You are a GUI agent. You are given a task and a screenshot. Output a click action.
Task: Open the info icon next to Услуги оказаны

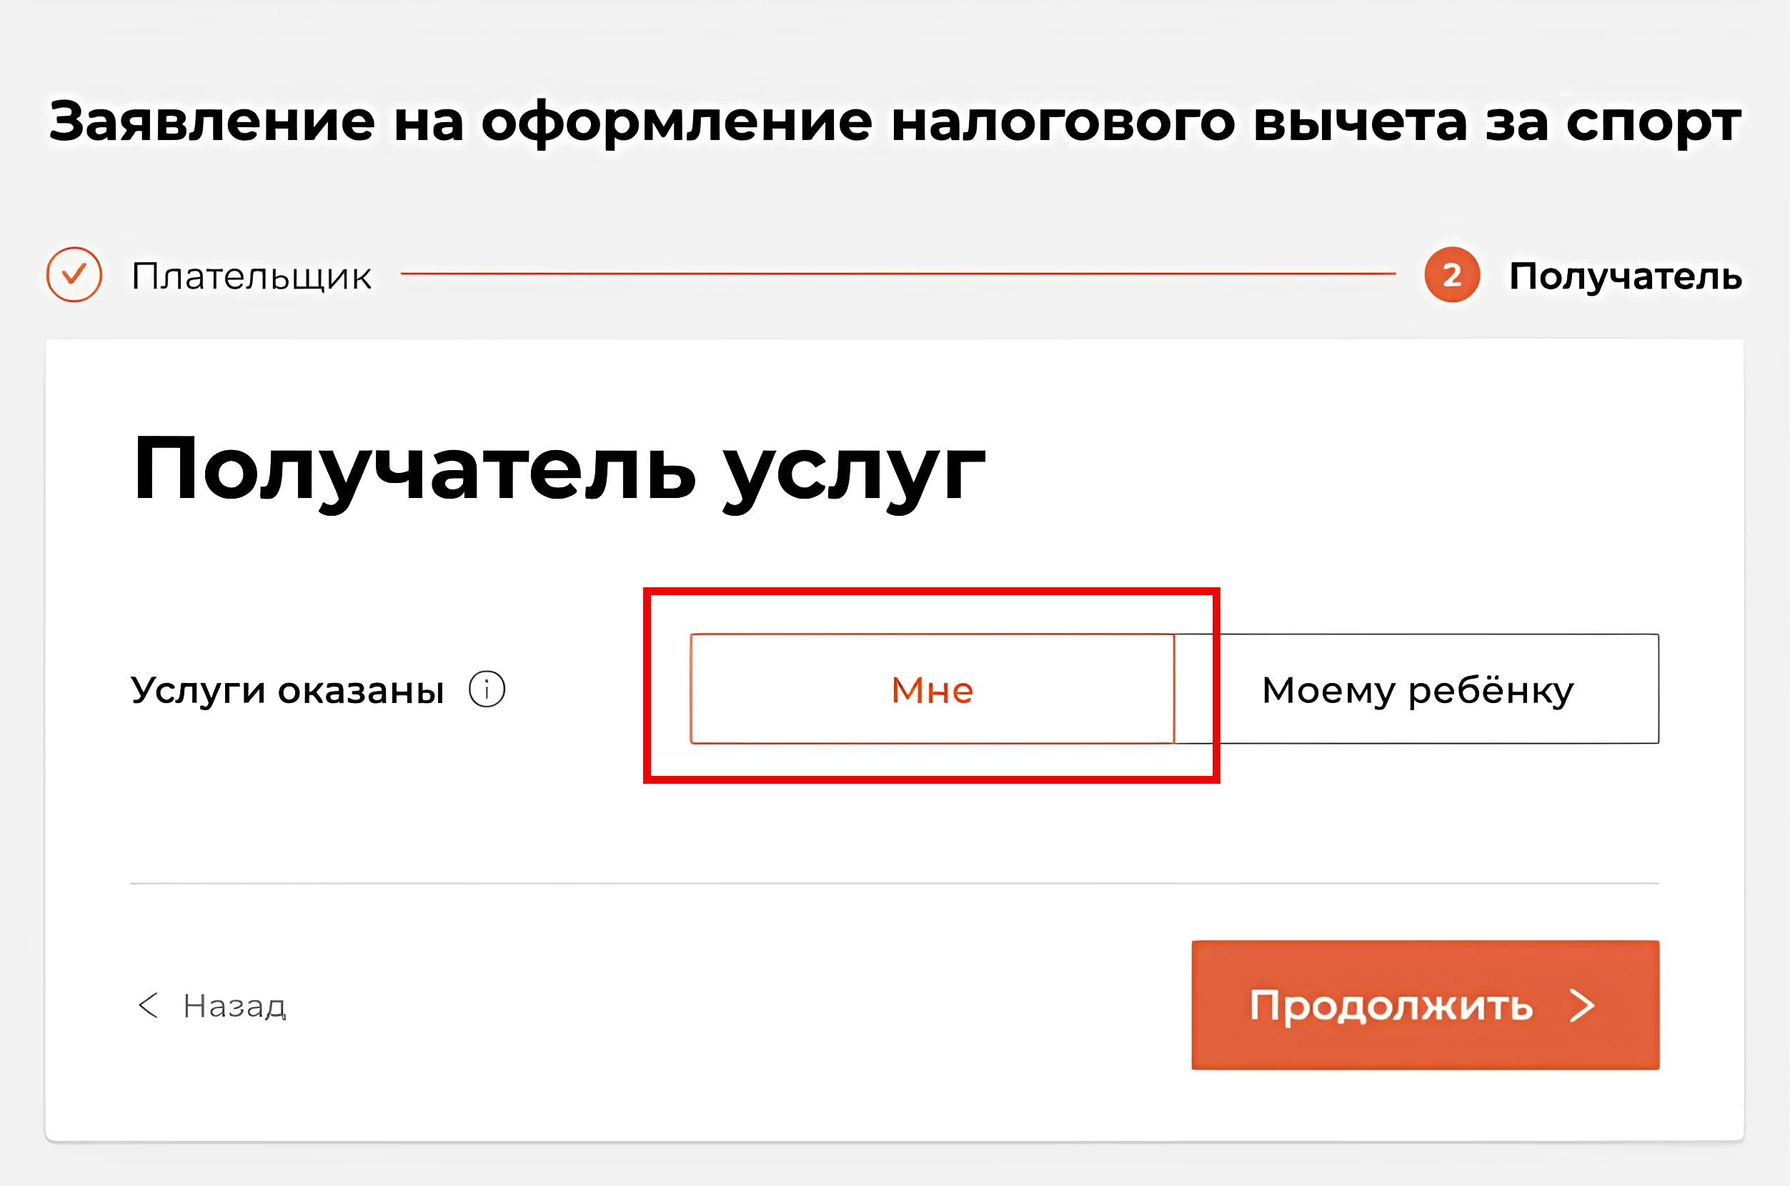(x=487, y=689)
